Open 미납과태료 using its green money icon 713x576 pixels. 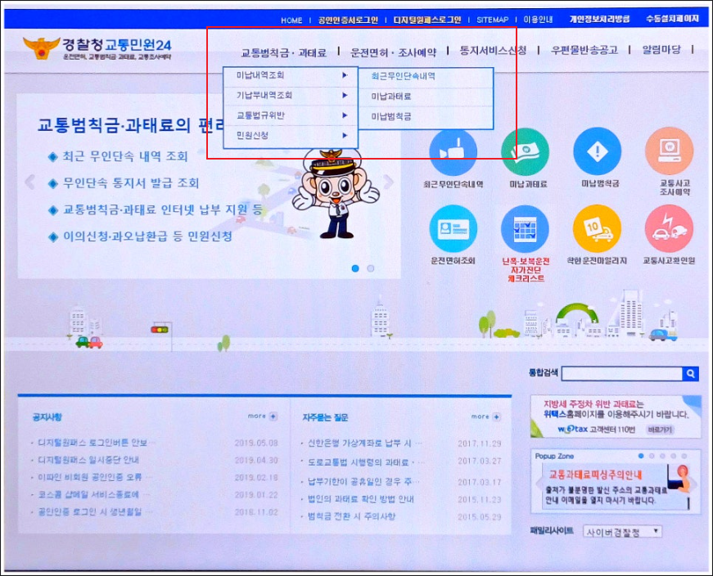525,151
